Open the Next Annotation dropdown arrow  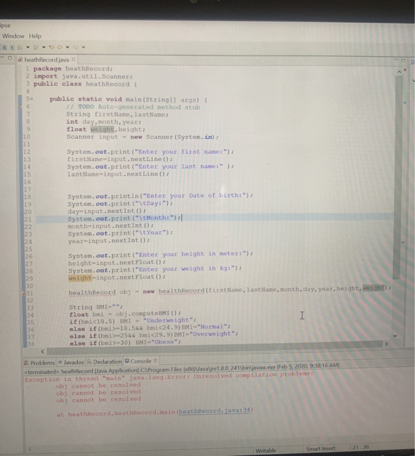click(x=28, y=48)
